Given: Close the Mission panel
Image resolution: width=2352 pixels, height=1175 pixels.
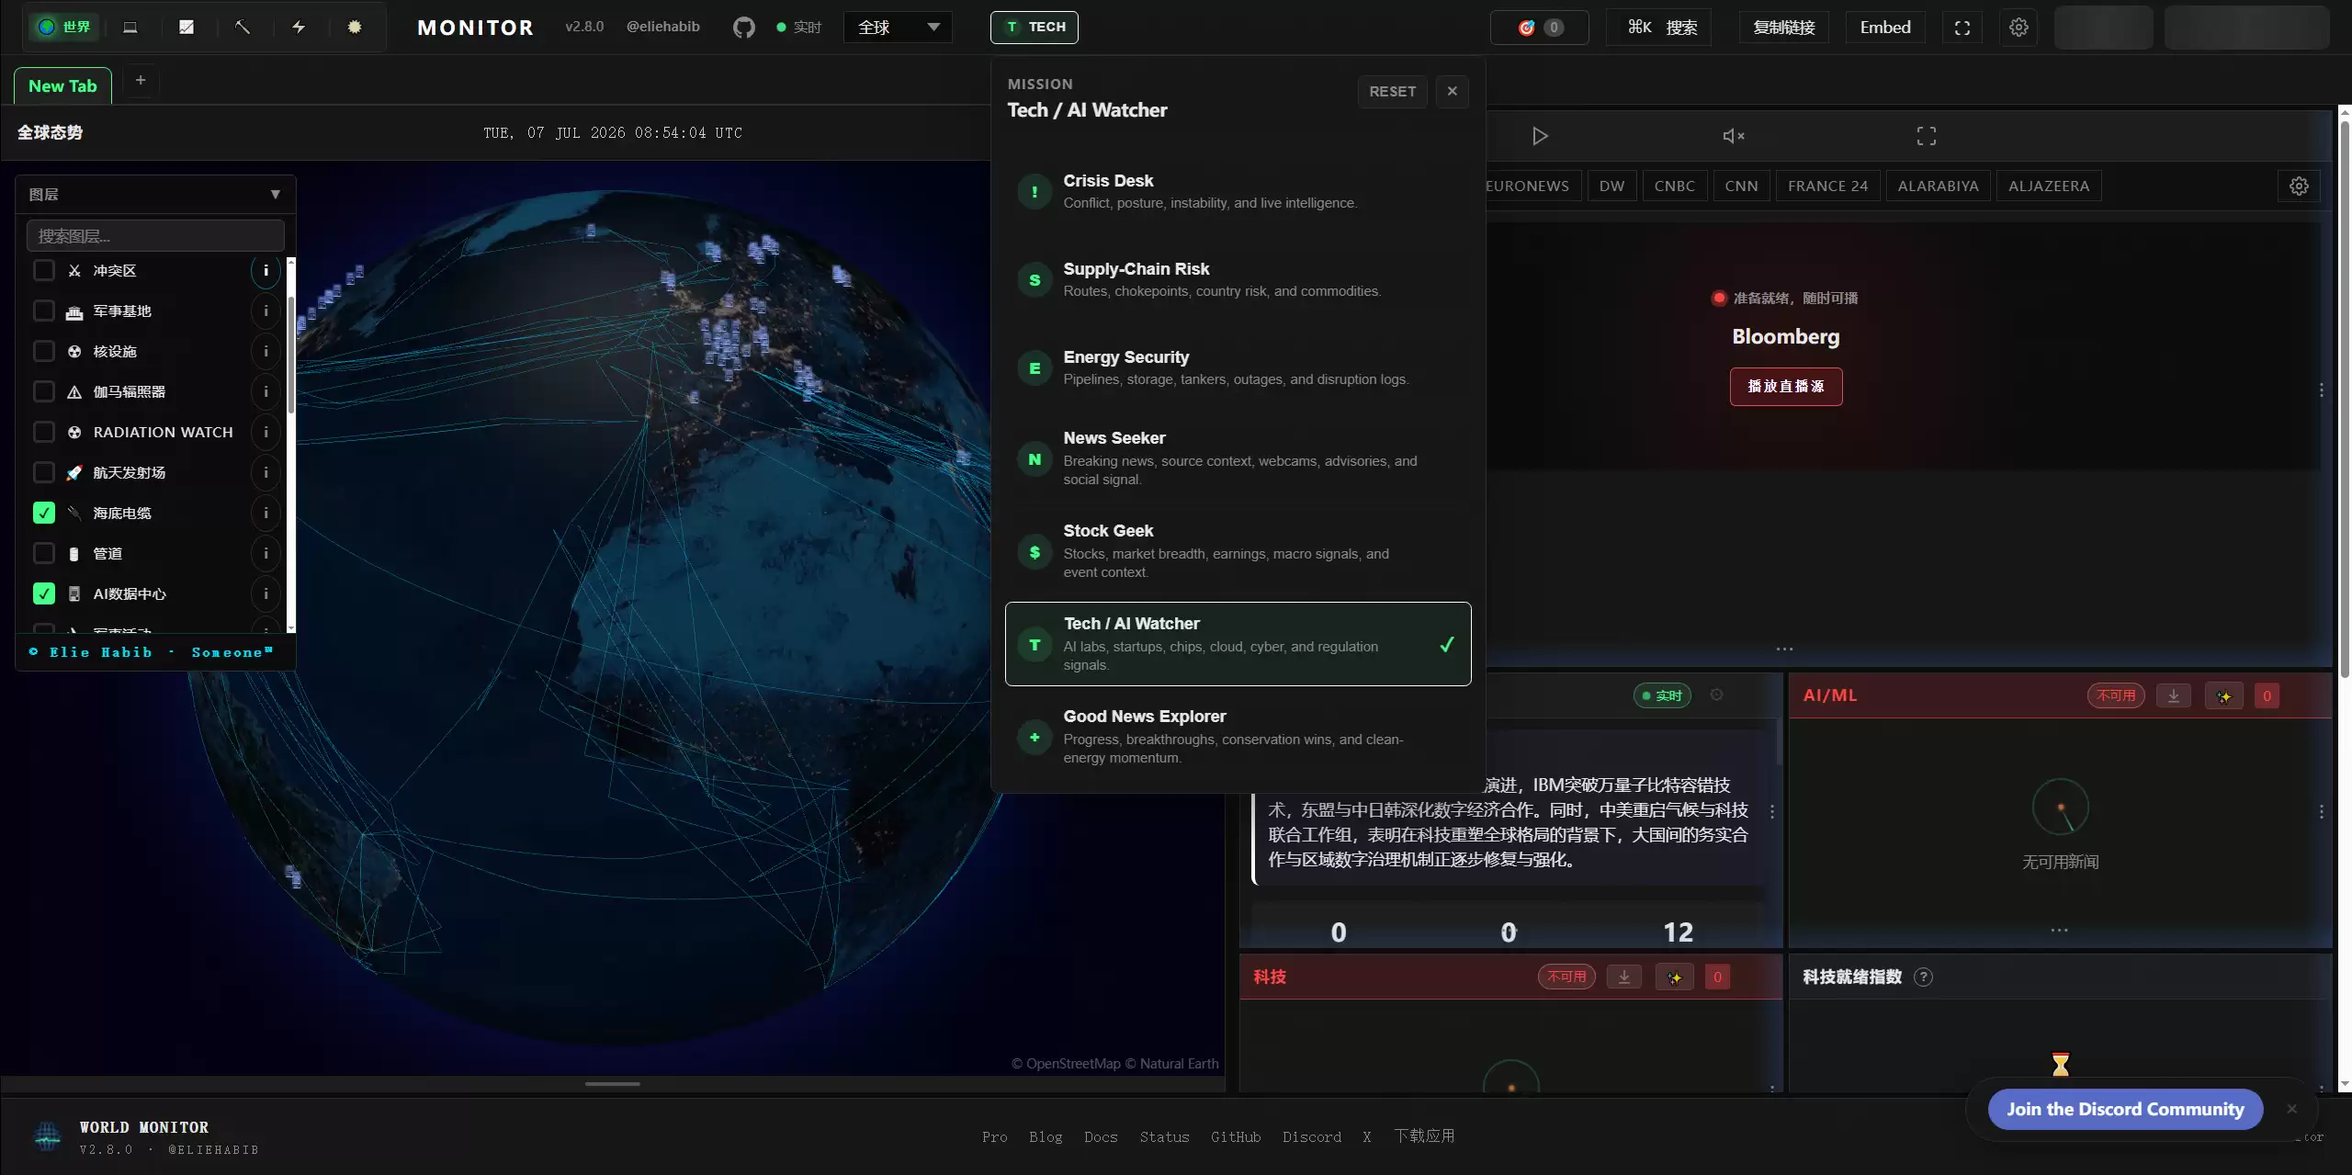Looking at the screenshot, I should (x=1452, y=91).
